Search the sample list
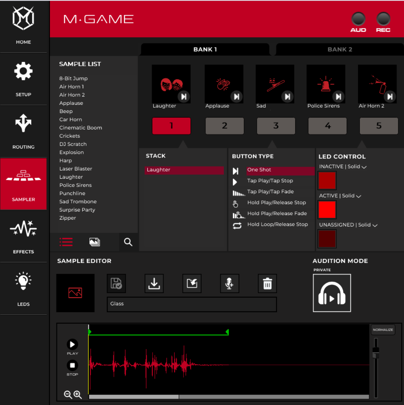The width and height of the screenshot is (404, 405). pos(128,242)
